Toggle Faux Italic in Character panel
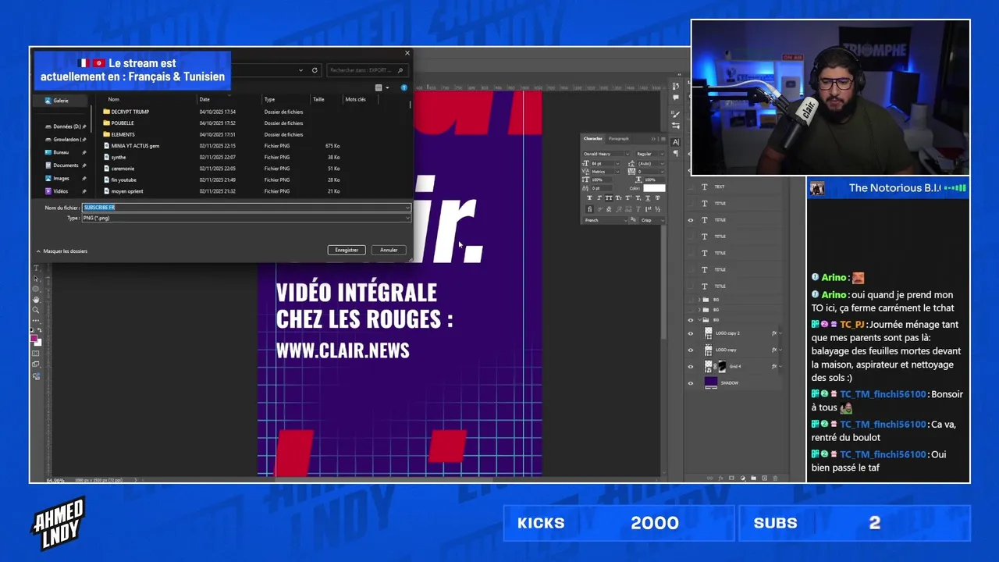 599,198
